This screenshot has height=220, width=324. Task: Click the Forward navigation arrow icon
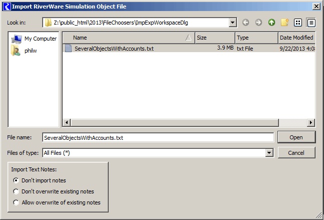pos(258,23)
